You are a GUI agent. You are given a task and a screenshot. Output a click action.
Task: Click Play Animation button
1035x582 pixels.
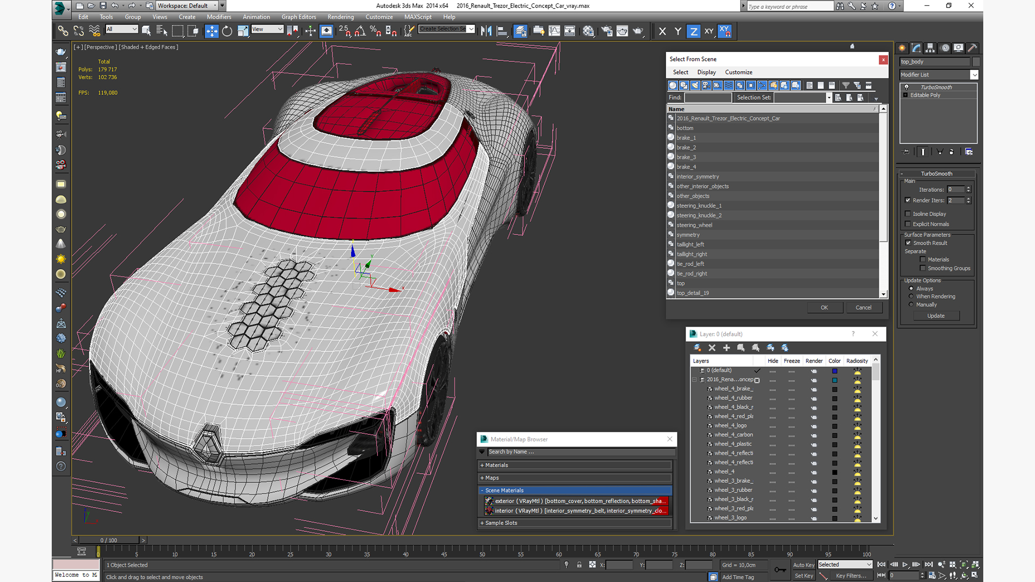tap(905, 565)
